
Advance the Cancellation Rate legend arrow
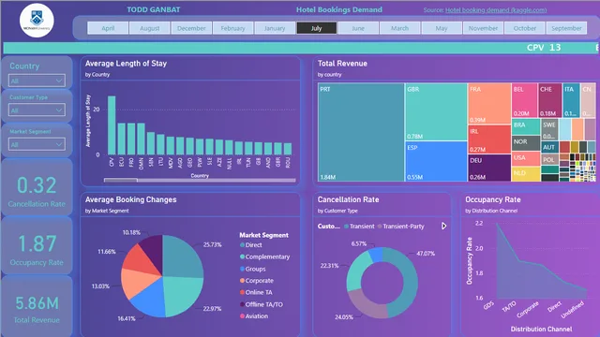tap(443, 227)
